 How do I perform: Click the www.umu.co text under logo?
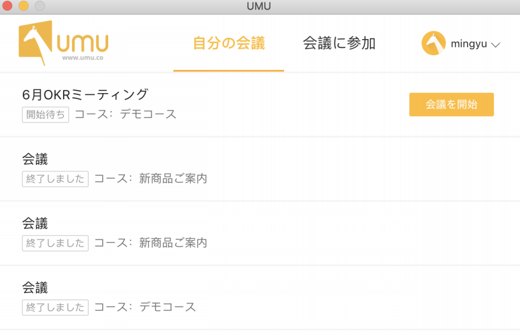pyautogui.click(x=83, y=57)
